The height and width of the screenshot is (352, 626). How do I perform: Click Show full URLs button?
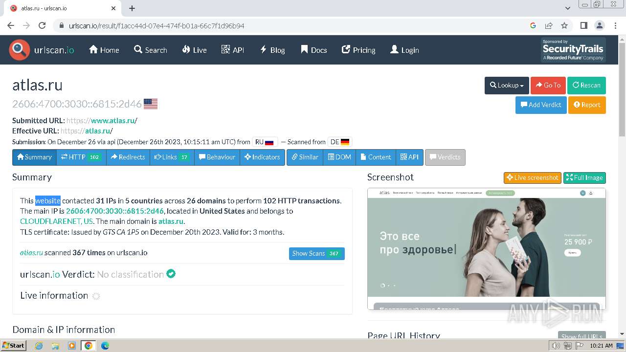(x=582, y=336)
